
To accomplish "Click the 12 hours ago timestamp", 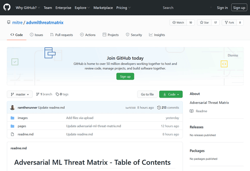I will 170,126.
